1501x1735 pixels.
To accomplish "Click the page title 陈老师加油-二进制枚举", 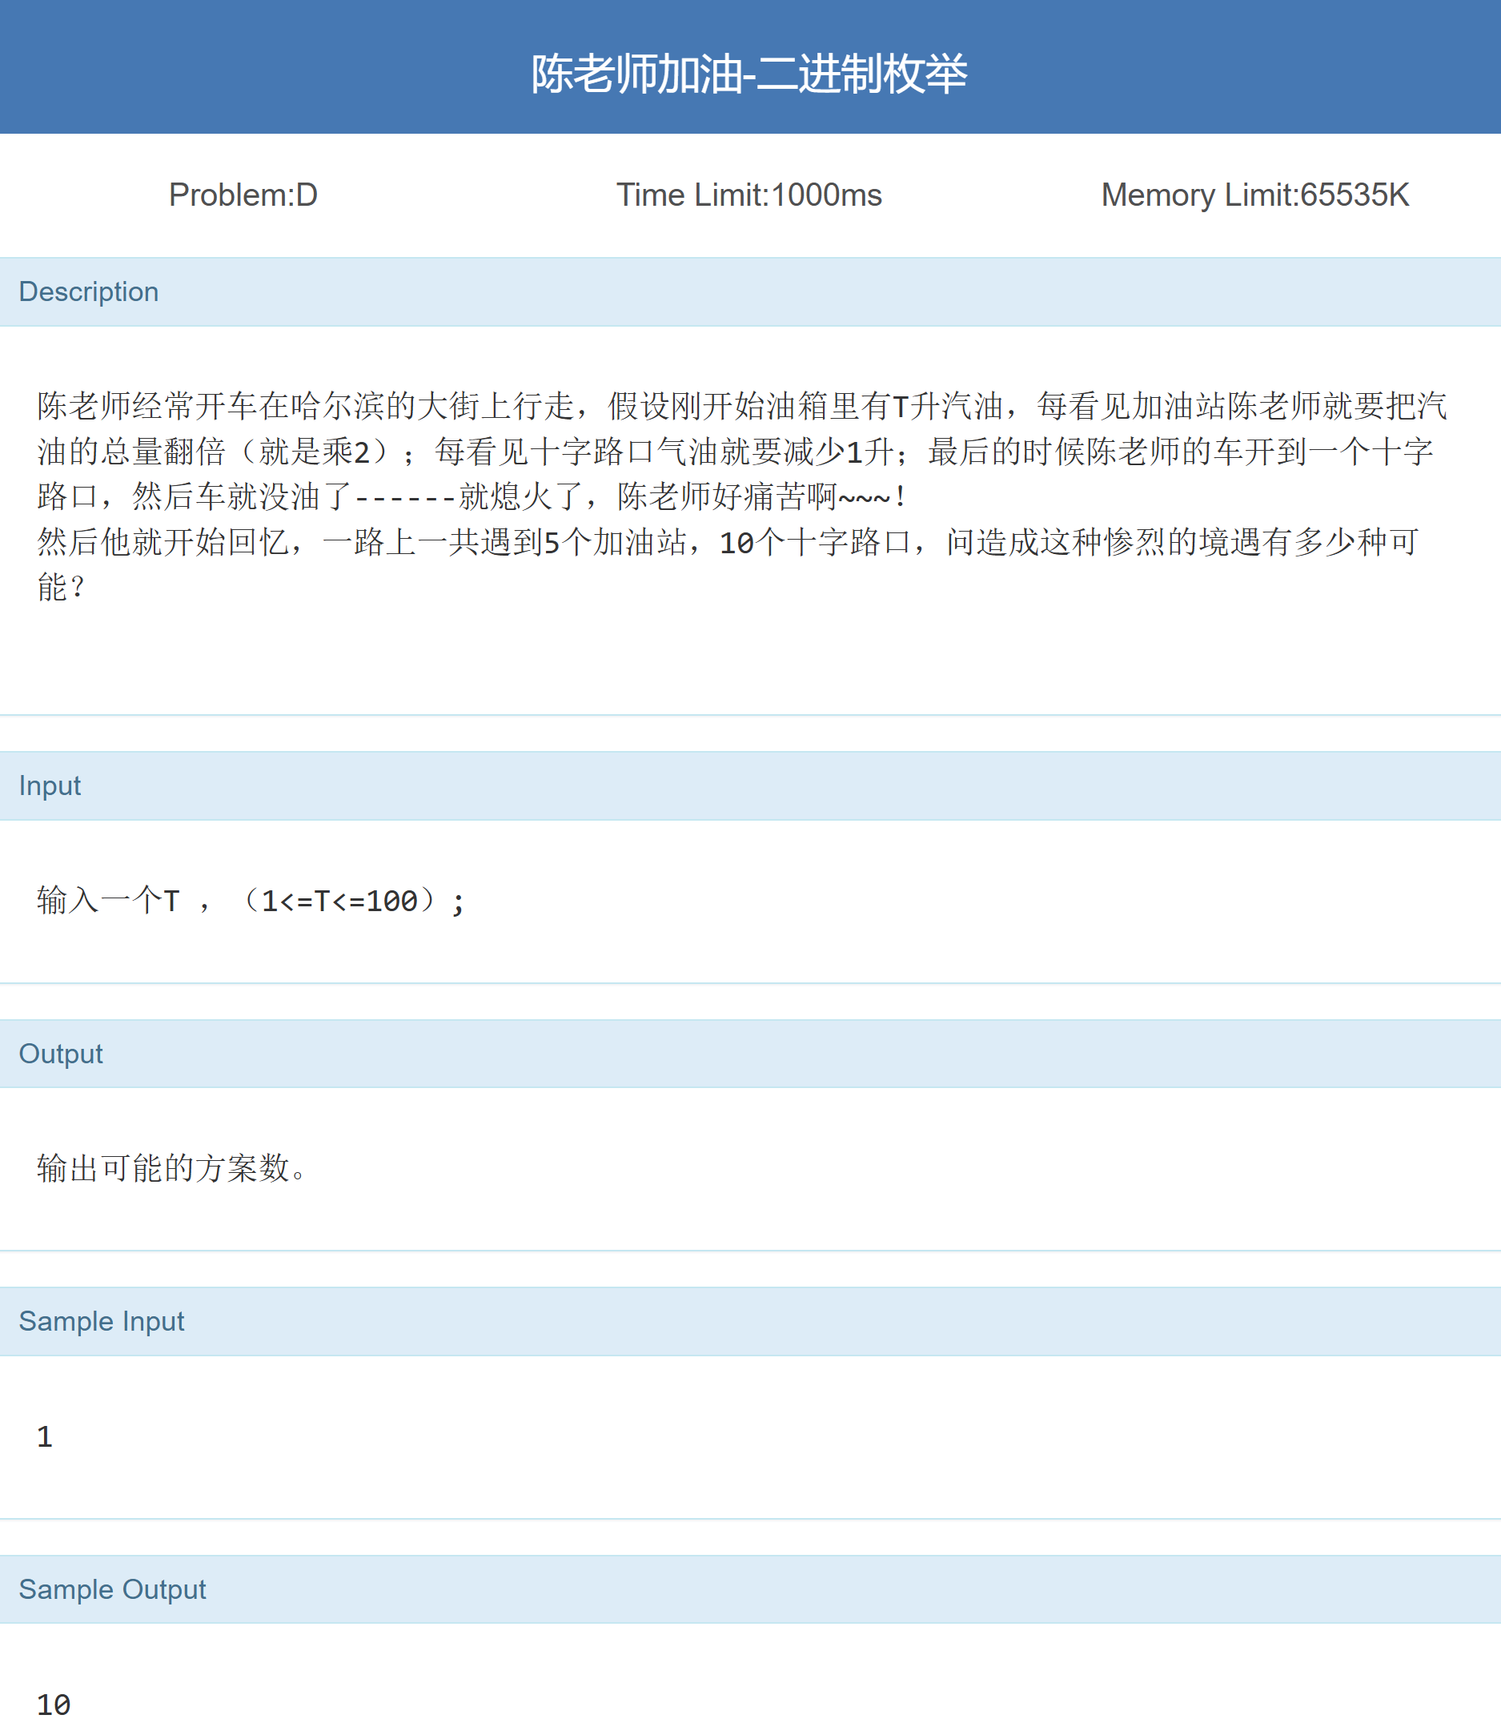I will 748,74.
